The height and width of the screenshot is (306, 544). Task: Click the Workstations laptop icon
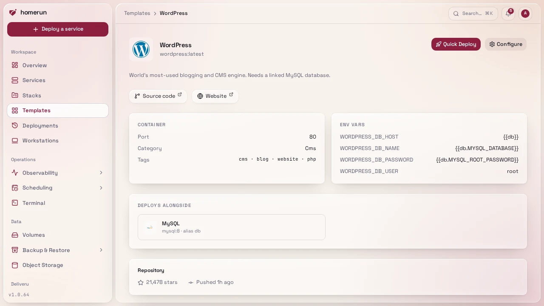(15, 141)
